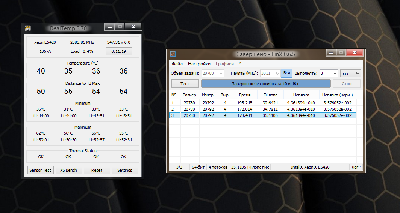
Task: Click the 36°C minimum temperature value
Action: 41,109
